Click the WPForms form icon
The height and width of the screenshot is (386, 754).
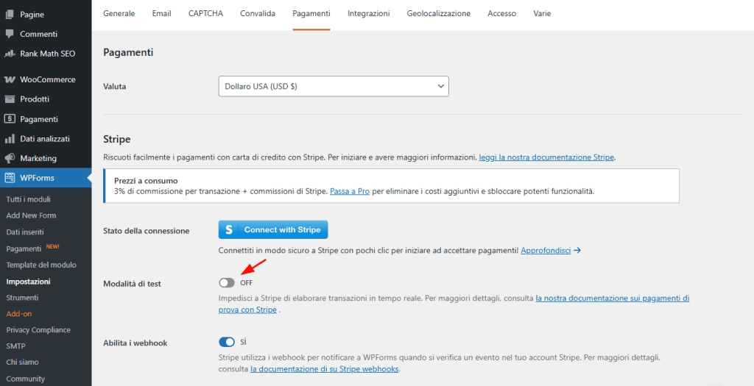tap(9, 178)
